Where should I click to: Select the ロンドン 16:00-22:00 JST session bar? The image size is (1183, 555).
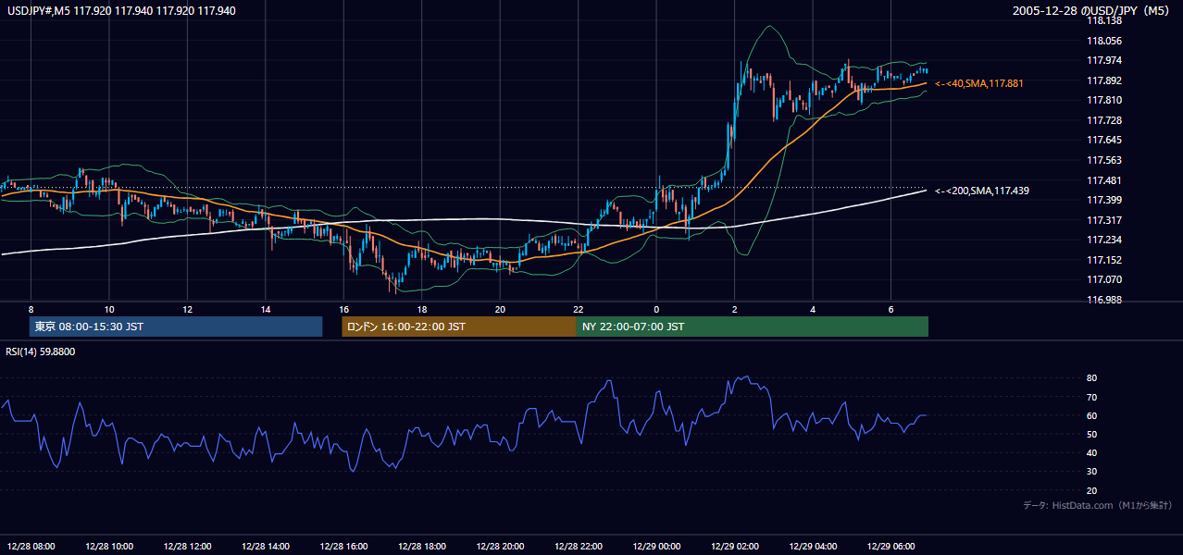tap(459, 327)
